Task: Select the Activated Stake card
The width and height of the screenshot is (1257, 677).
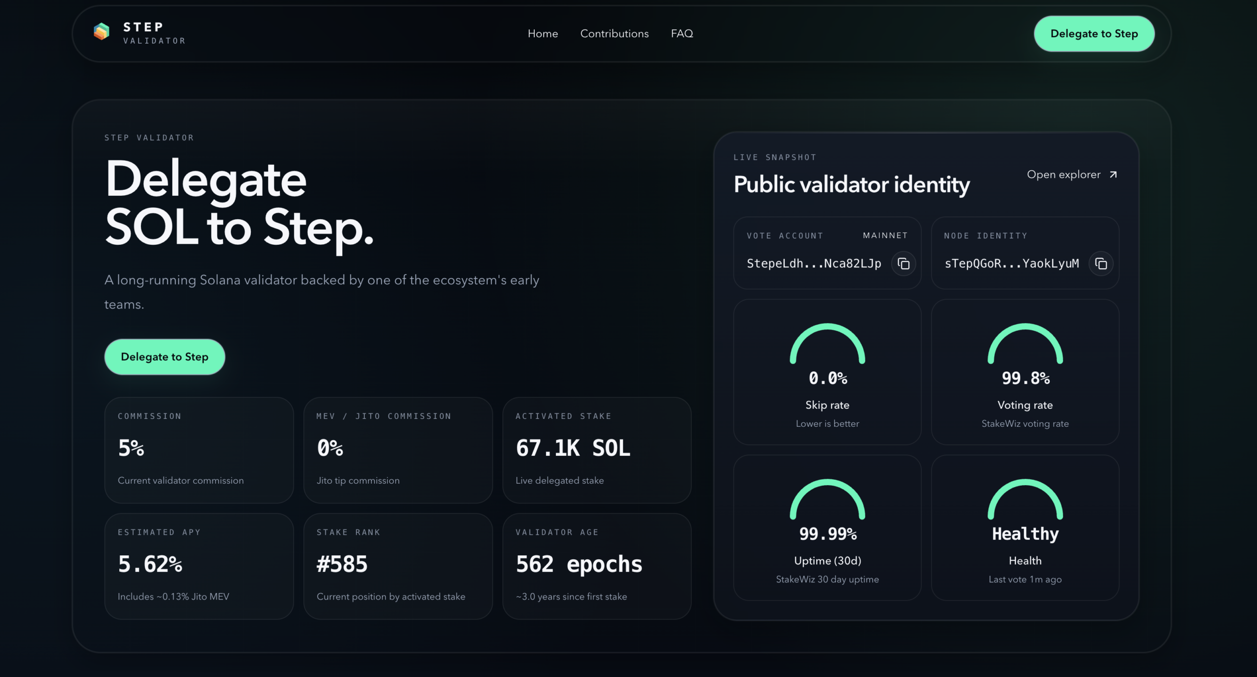Action: point(597,450)
